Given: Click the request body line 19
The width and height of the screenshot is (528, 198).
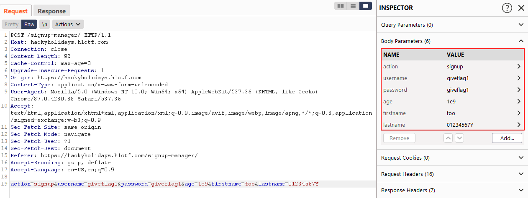Looking at the screenshot, I should coord(164,184).
